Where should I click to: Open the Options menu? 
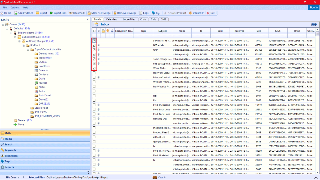(x=15, y=8)
